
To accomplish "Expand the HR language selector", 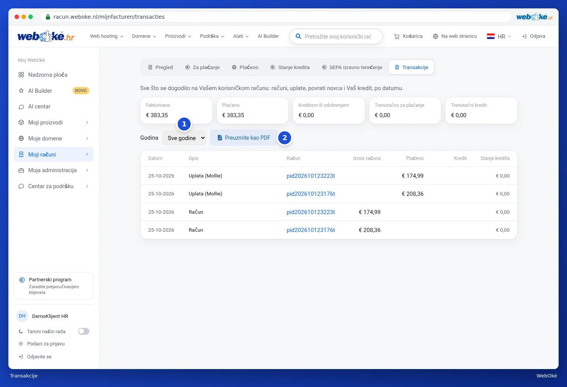I will [499, 36].
